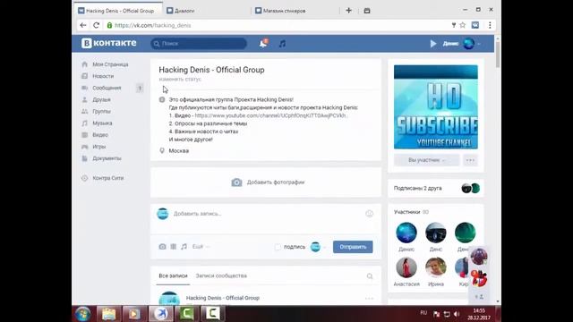The height and width of the screenshot is (322, 573).
Task: Open profile dropdown next to Денис avatar
Action: [479, 44]
